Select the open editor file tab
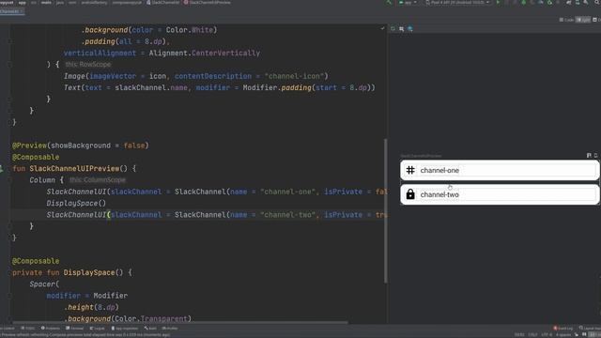 11,11
